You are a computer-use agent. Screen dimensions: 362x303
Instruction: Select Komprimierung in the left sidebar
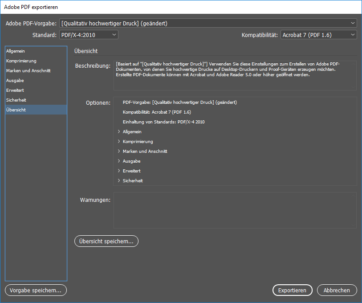(36, 61)
